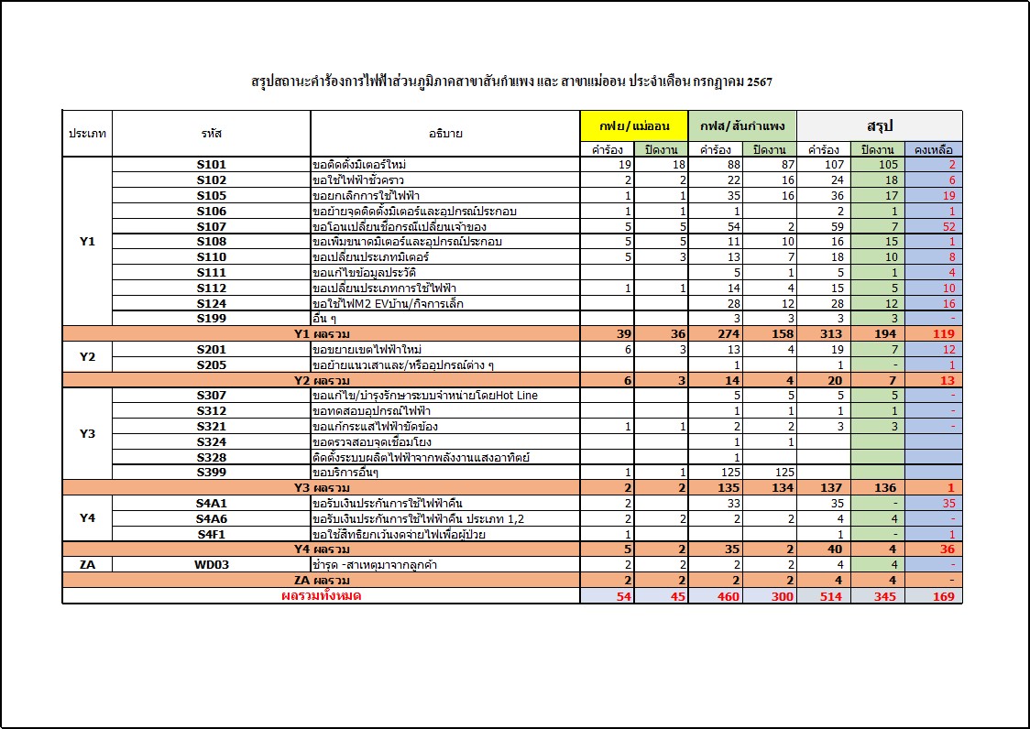This screenshot has width=1030, height=729.
Task: Click the red ผลรวมทั้งหมด grand total label
Action: pyautogui.click(x=322, y=595)
